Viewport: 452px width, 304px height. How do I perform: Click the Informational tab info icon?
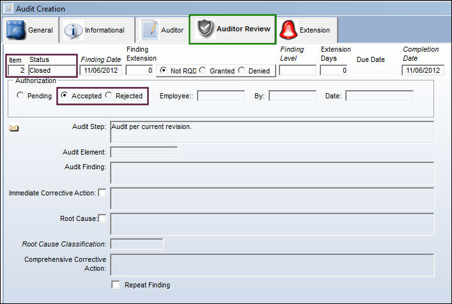74,30
